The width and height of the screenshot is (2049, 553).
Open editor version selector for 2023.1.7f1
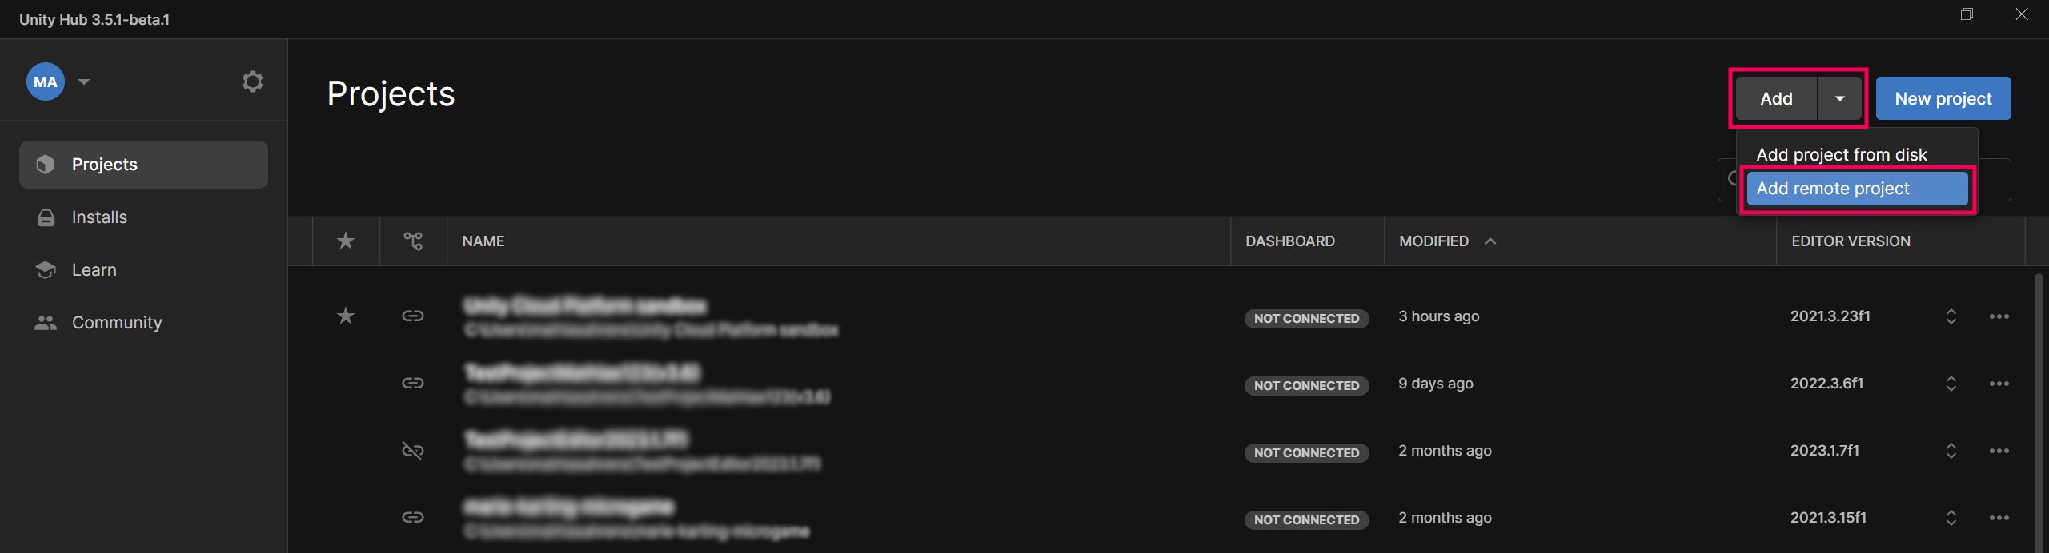coord(1951,451)
